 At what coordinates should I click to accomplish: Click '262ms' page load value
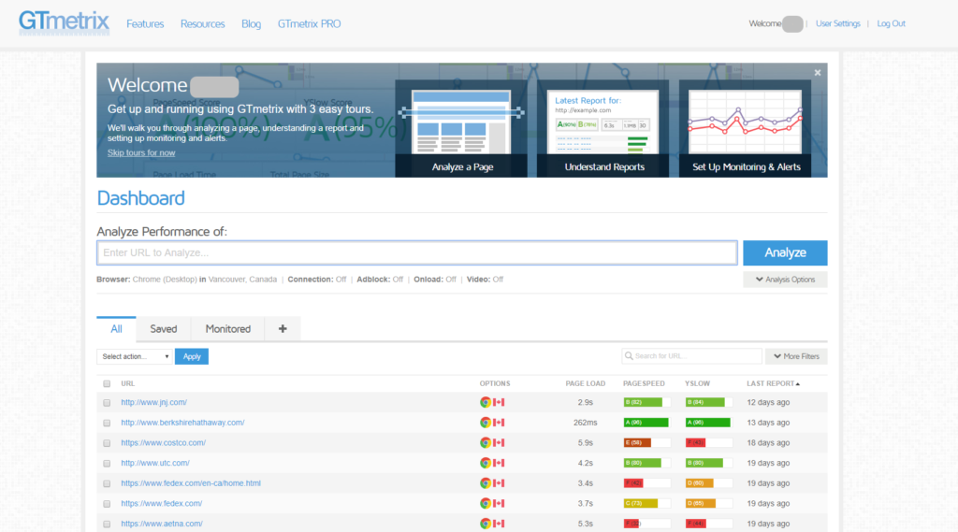[x=586, y=423]
